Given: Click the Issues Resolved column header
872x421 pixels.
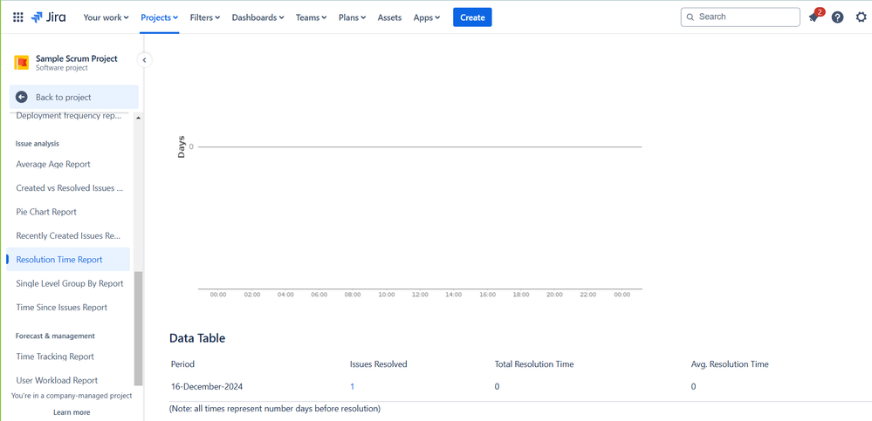Looking at the screenshot, I should [x=378, y=364].
